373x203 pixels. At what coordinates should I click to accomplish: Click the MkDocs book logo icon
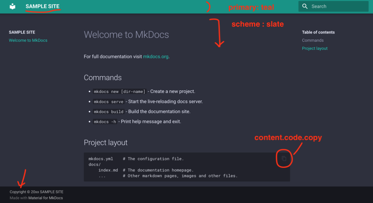pos(12,6)
